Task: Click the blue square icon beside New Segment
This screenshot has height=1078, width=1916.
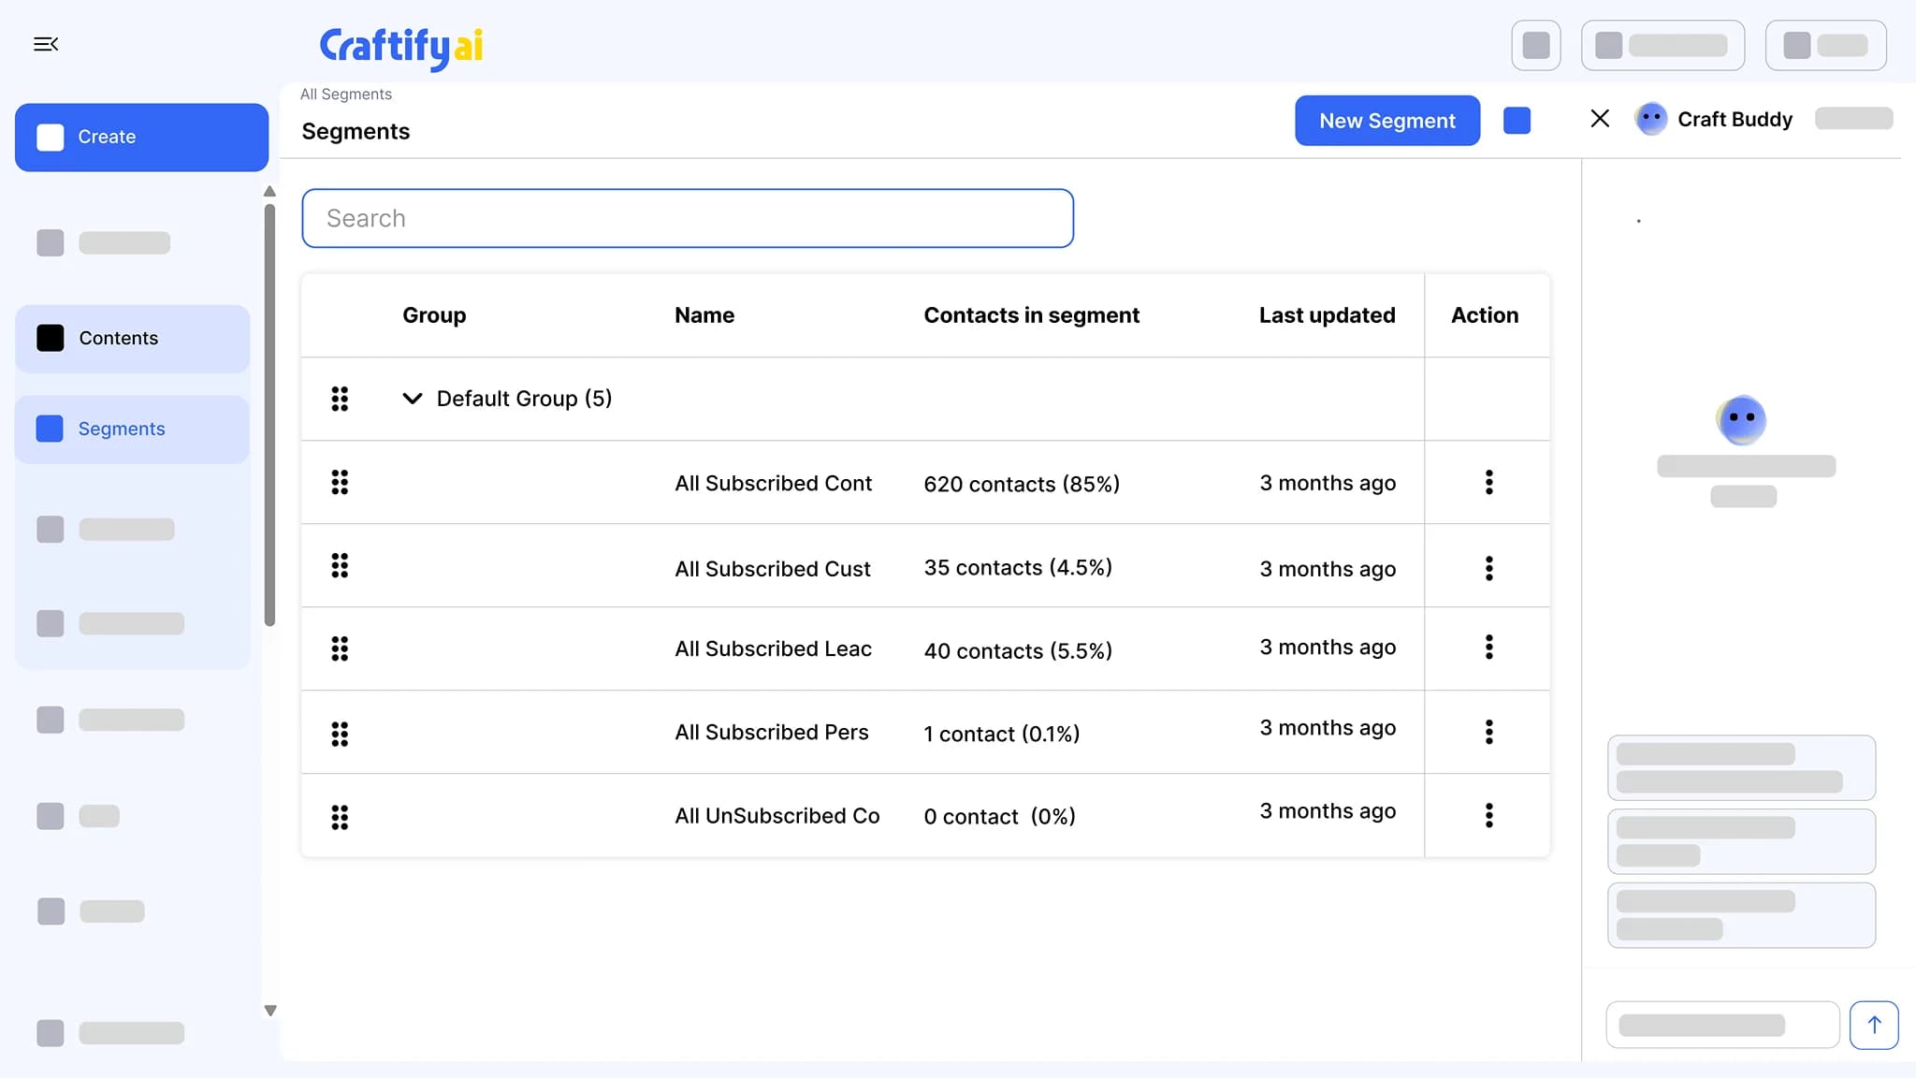Action: pyautogui.click(x=1517, y=121)
